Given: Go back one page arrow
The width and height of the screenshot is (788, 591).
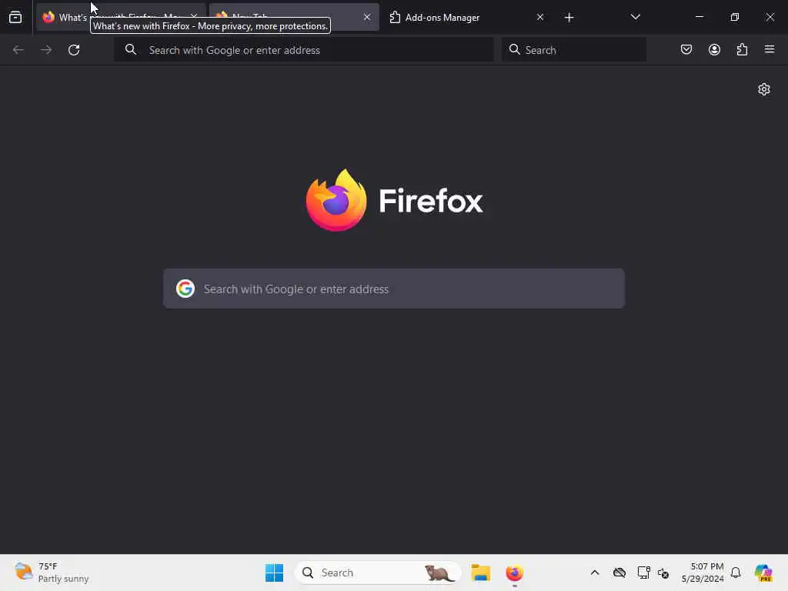Looking at the screenshot, I should tap(18, 50).
